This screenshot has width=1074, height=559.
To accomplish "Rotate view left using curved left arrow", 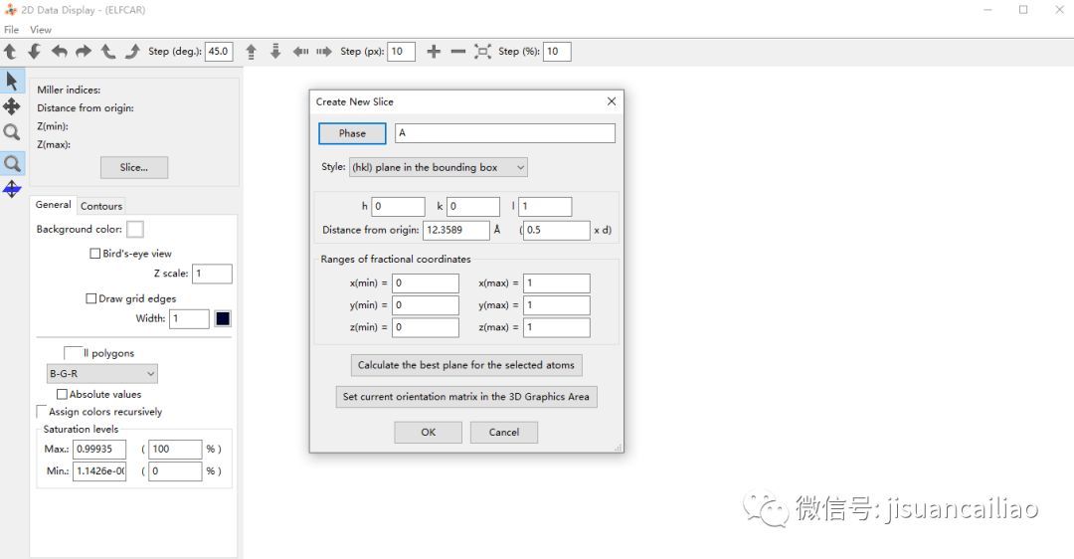I will point(60,52).
